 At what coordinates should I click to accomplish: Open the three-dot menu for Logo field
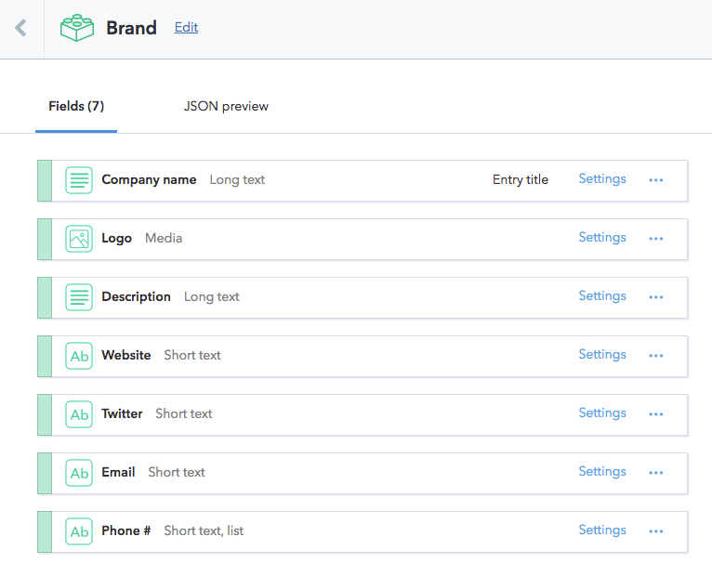(x=655, y=239)
